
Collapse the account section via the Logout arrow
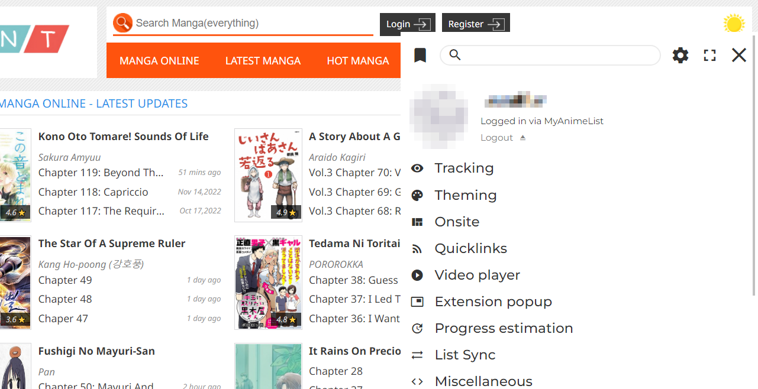click(x=522, y=137)
